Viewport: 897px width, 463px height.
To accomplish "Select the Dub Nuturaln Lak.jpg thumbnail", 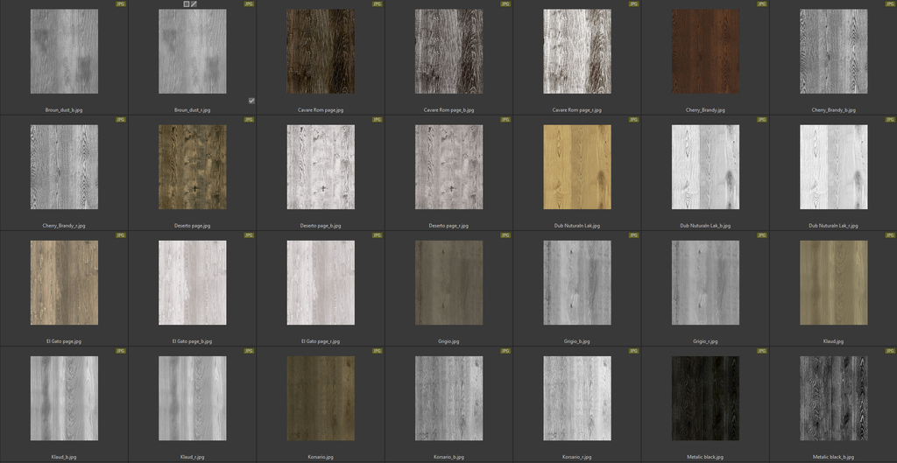I will (x=577, y=167).
